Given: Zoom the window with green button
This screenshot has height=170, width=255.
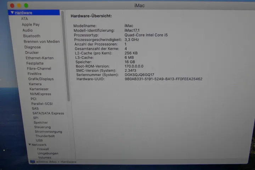Looking at the screenshot, I should tap(26, 6).
